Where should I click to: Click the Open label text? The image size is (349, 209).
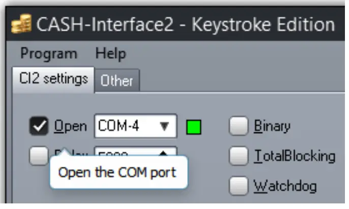(71, 126)
